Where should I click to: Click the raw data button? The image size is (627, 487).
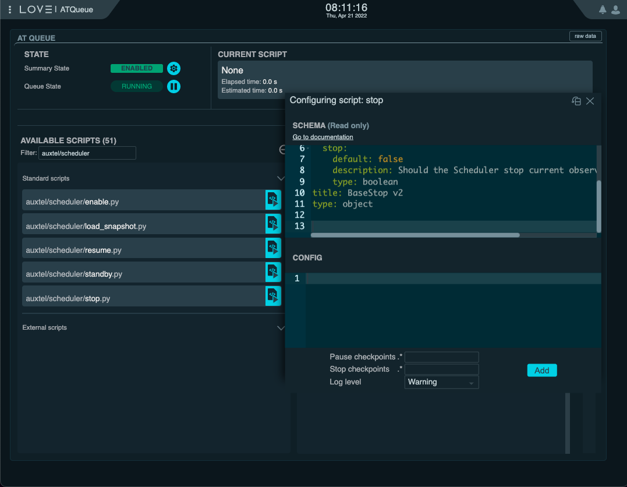click(x=585, y=36)
